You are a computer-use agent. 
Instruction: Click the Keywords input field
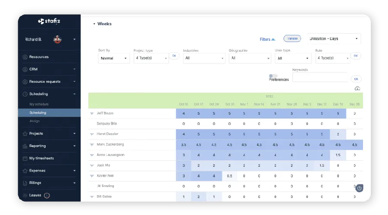coord(320,78)
